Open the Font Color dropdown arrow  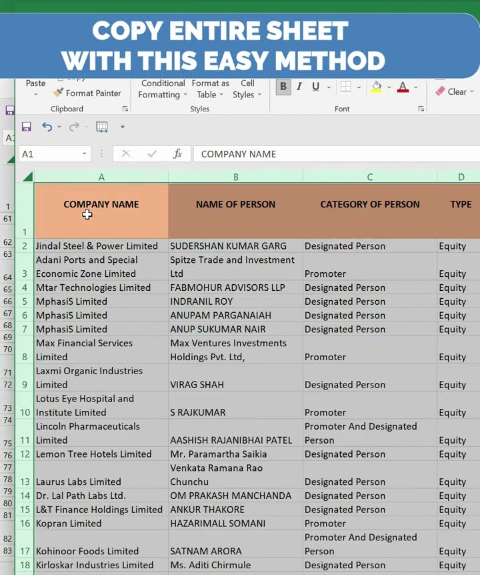click(416, 87)
